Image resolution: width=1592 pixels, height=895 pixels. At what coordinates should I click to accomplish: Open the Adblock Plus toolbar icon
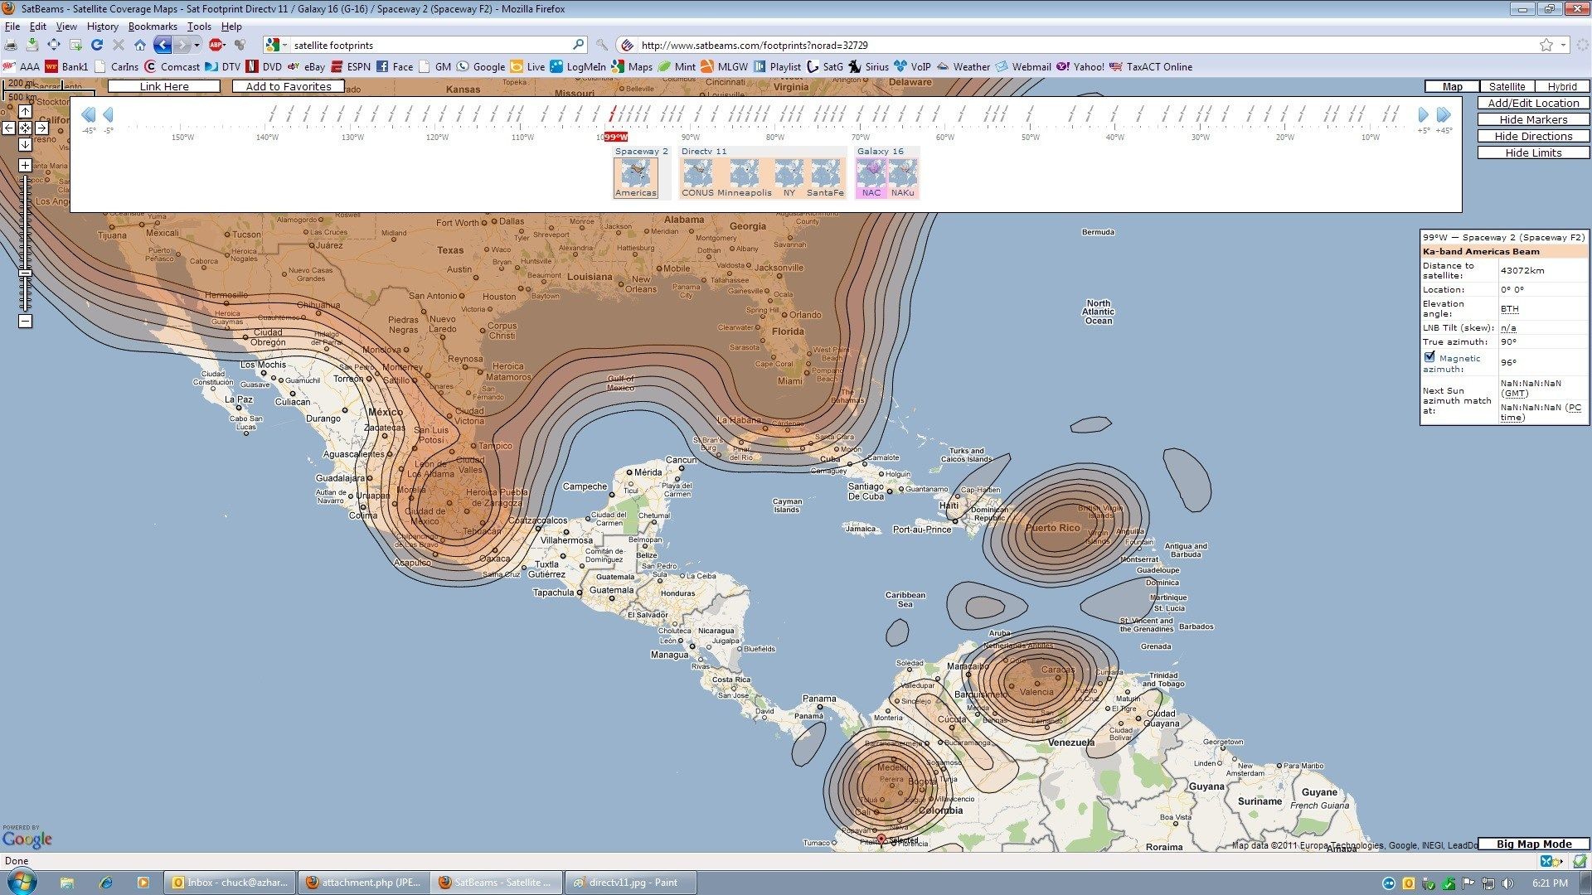point(216,45)
